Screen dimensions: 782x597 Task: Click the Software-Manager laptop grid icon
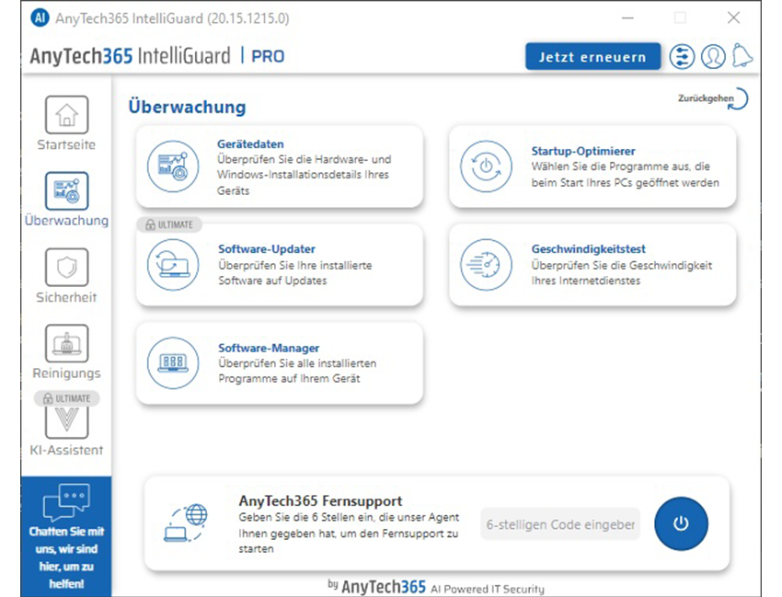point(173,362)
